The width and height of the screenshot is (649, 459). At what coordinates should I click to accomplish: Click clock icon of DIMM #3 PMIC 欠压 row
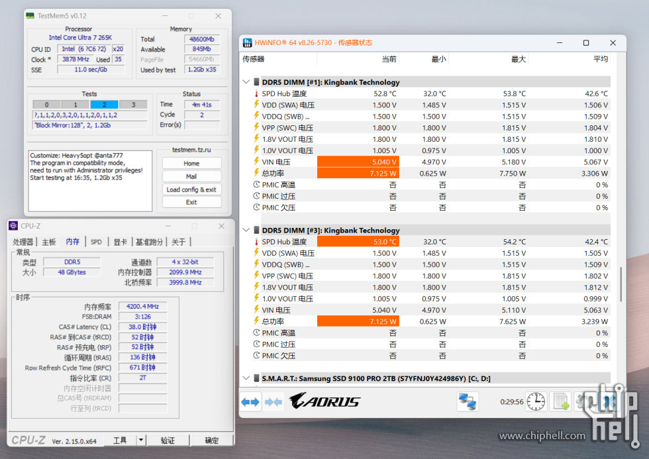257,356
